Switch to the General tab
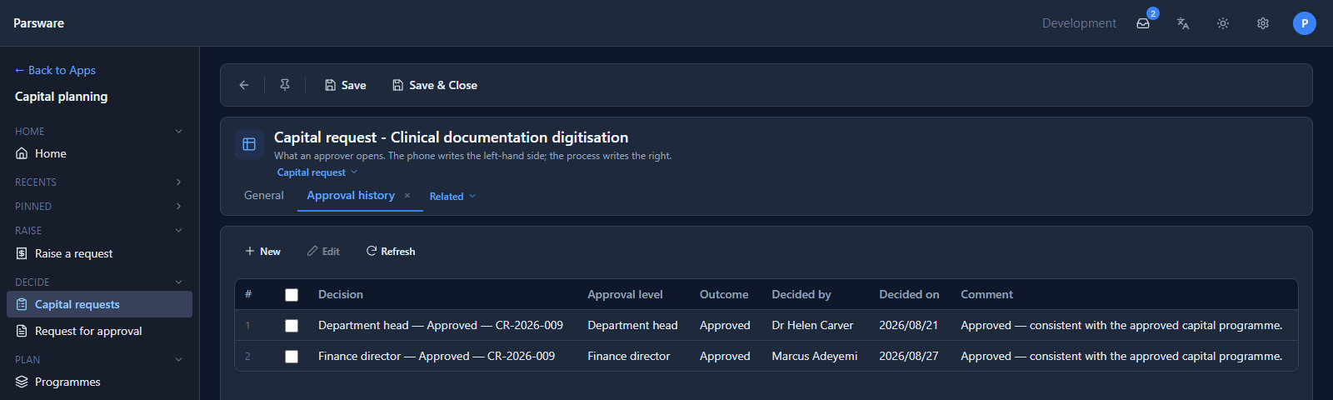This screenshot has height=400, width=1333. click(264, 195)
